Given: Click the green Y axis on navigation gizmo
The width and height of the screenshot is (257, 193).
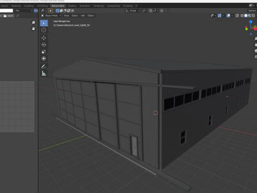Looking at the screenshot, I should [x=246, y=29].
